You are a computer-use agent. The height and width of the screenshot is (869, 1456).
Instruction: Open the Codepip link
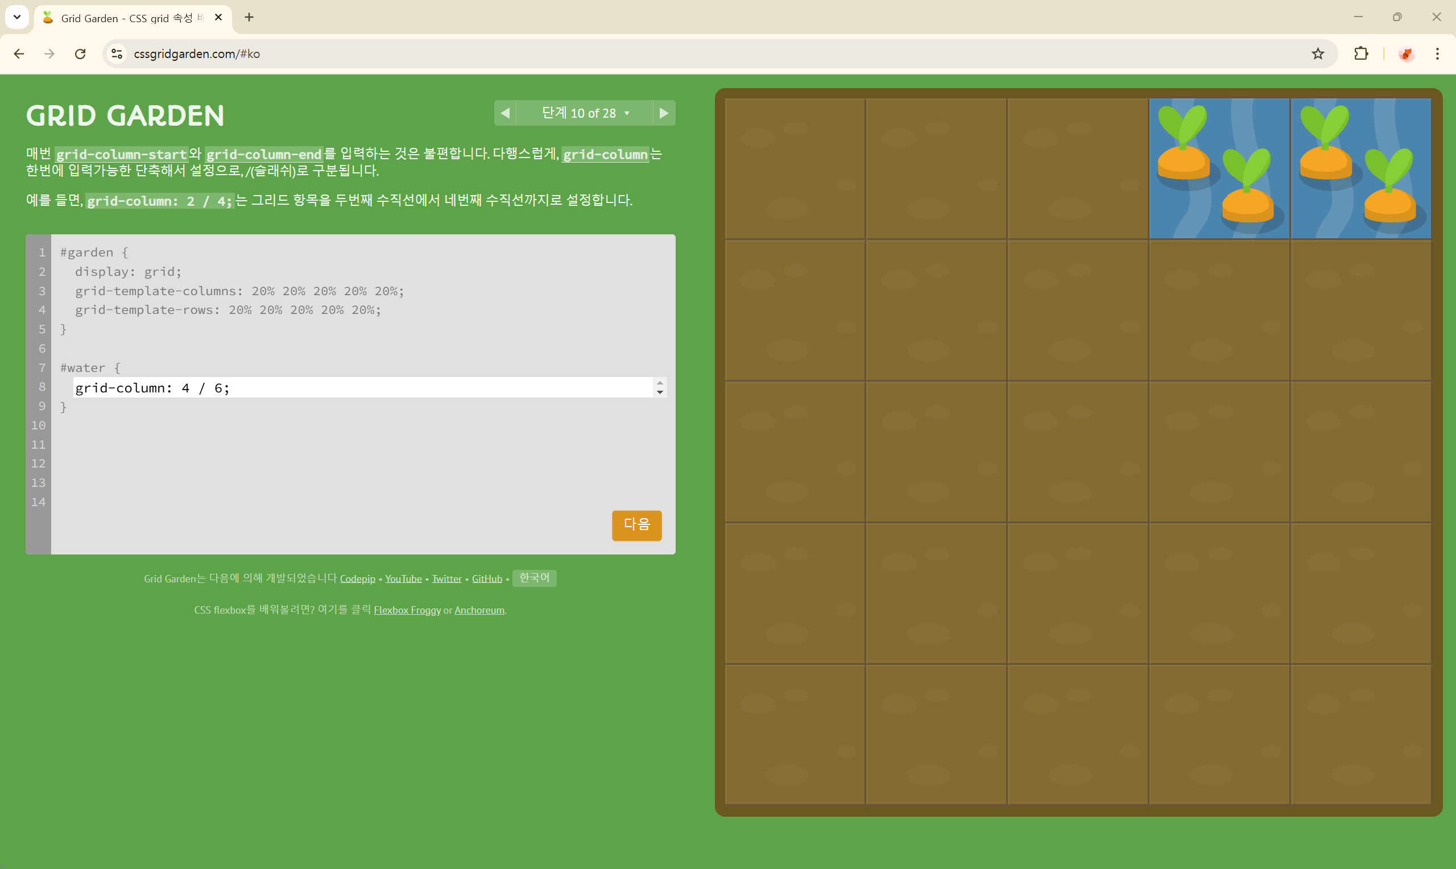click(x=357, y=578)
